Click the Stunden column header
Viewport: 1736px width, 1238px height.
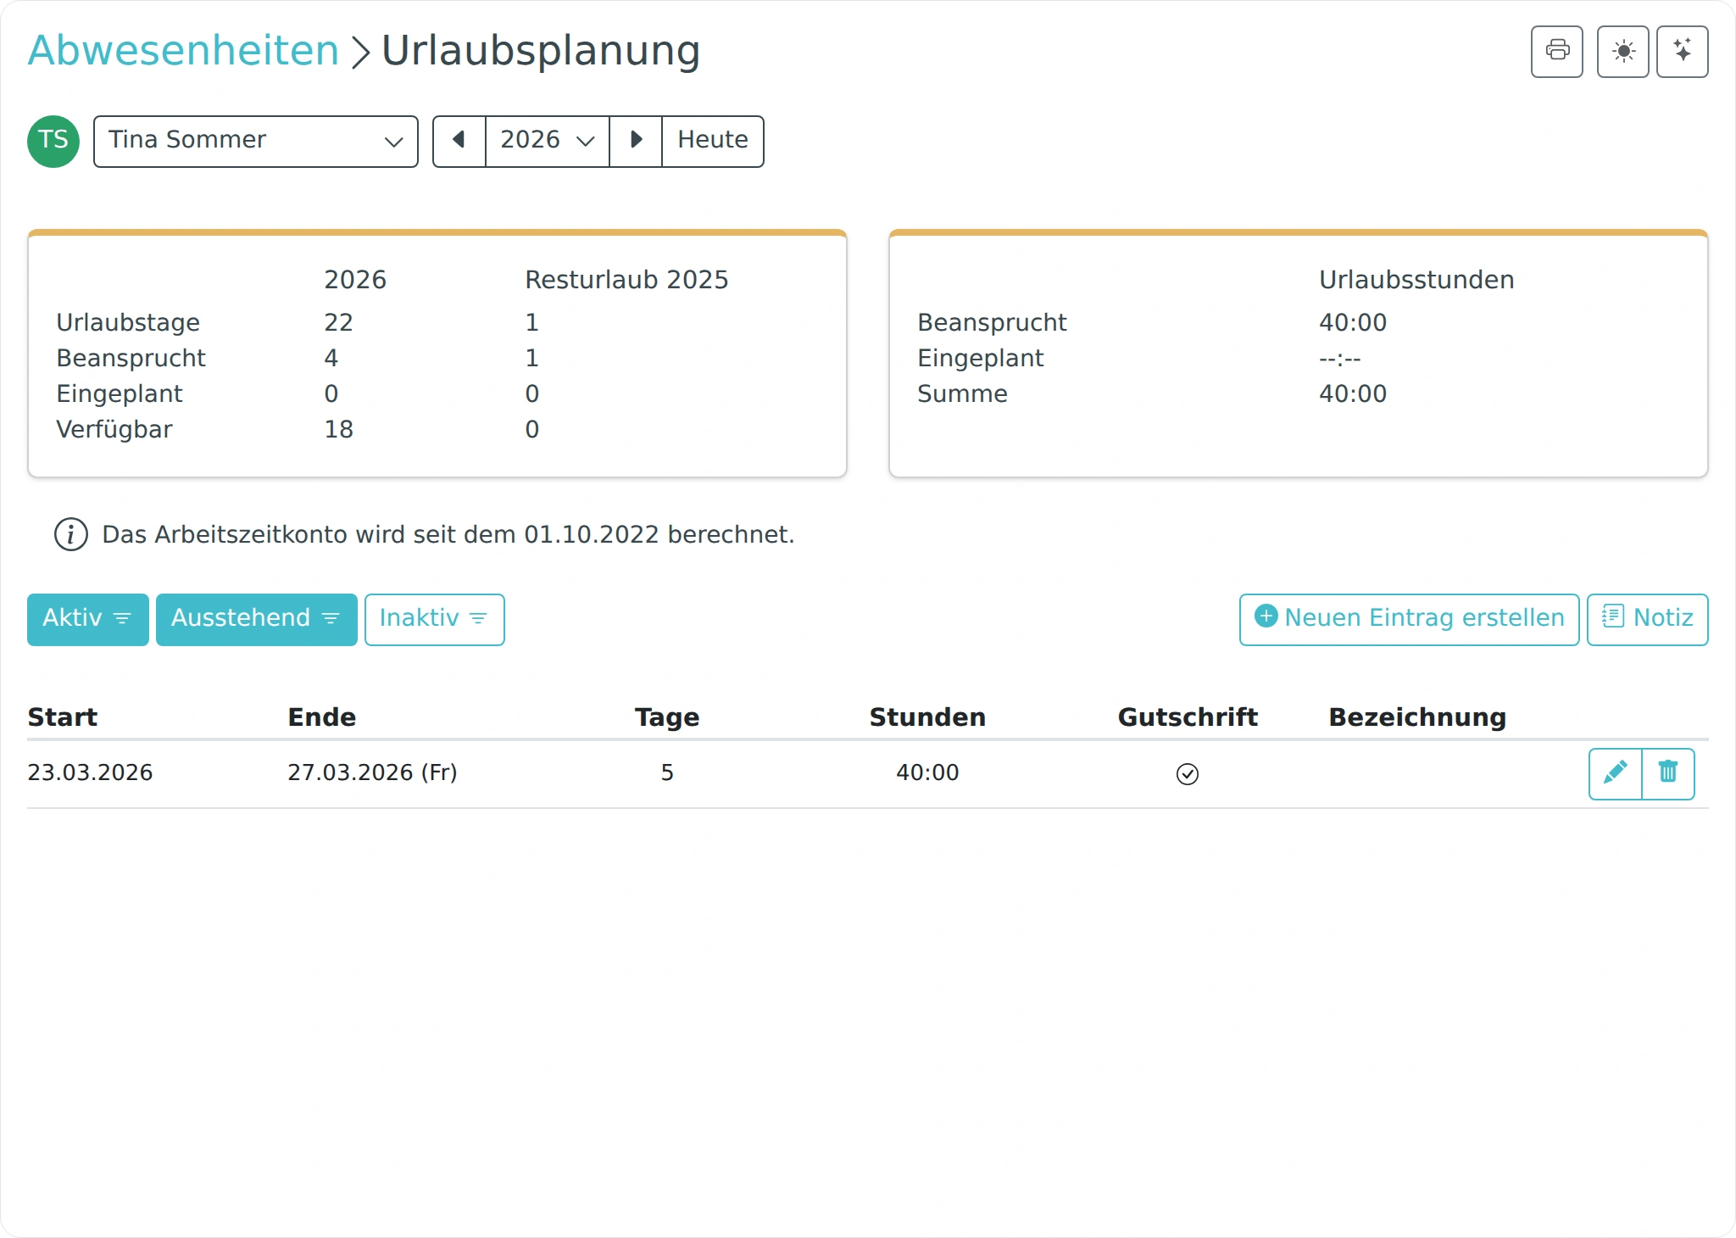(927, 717)
